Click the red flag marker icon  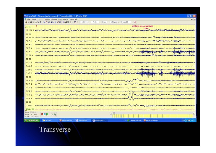42,114
